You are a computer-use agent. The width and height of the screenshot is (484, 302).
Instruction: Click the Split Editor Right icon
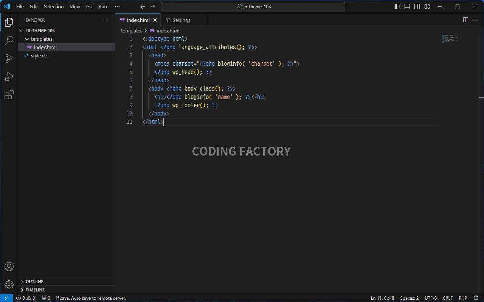coord(465,20)
